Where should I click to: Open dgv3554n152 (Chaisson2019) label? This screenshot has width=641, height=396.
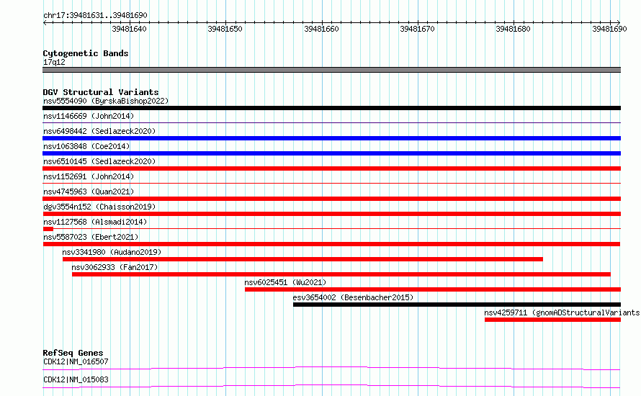pyautogui.click(x=99, y=207)
